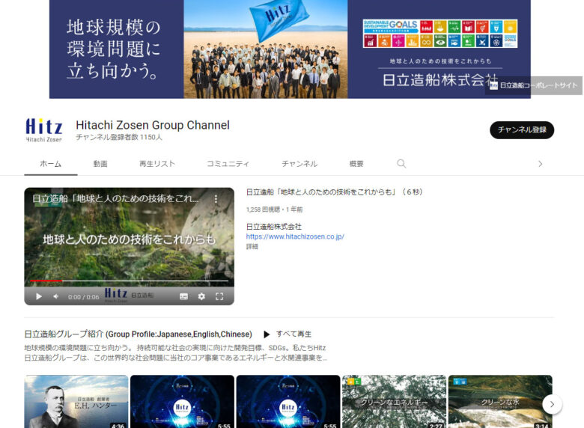Search within the channel

click(401, 164)
